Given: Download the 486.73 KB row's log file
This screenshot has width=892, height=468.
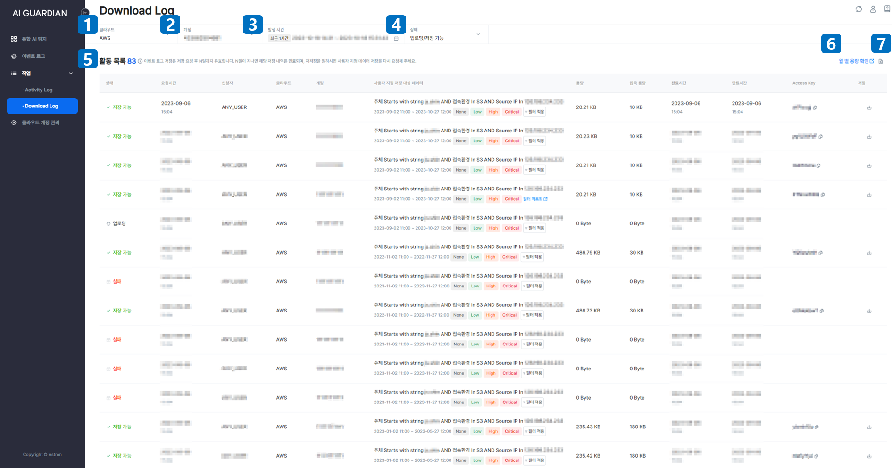Looking at the screenshot, I should pyautogui.click(x=869, y=311).
